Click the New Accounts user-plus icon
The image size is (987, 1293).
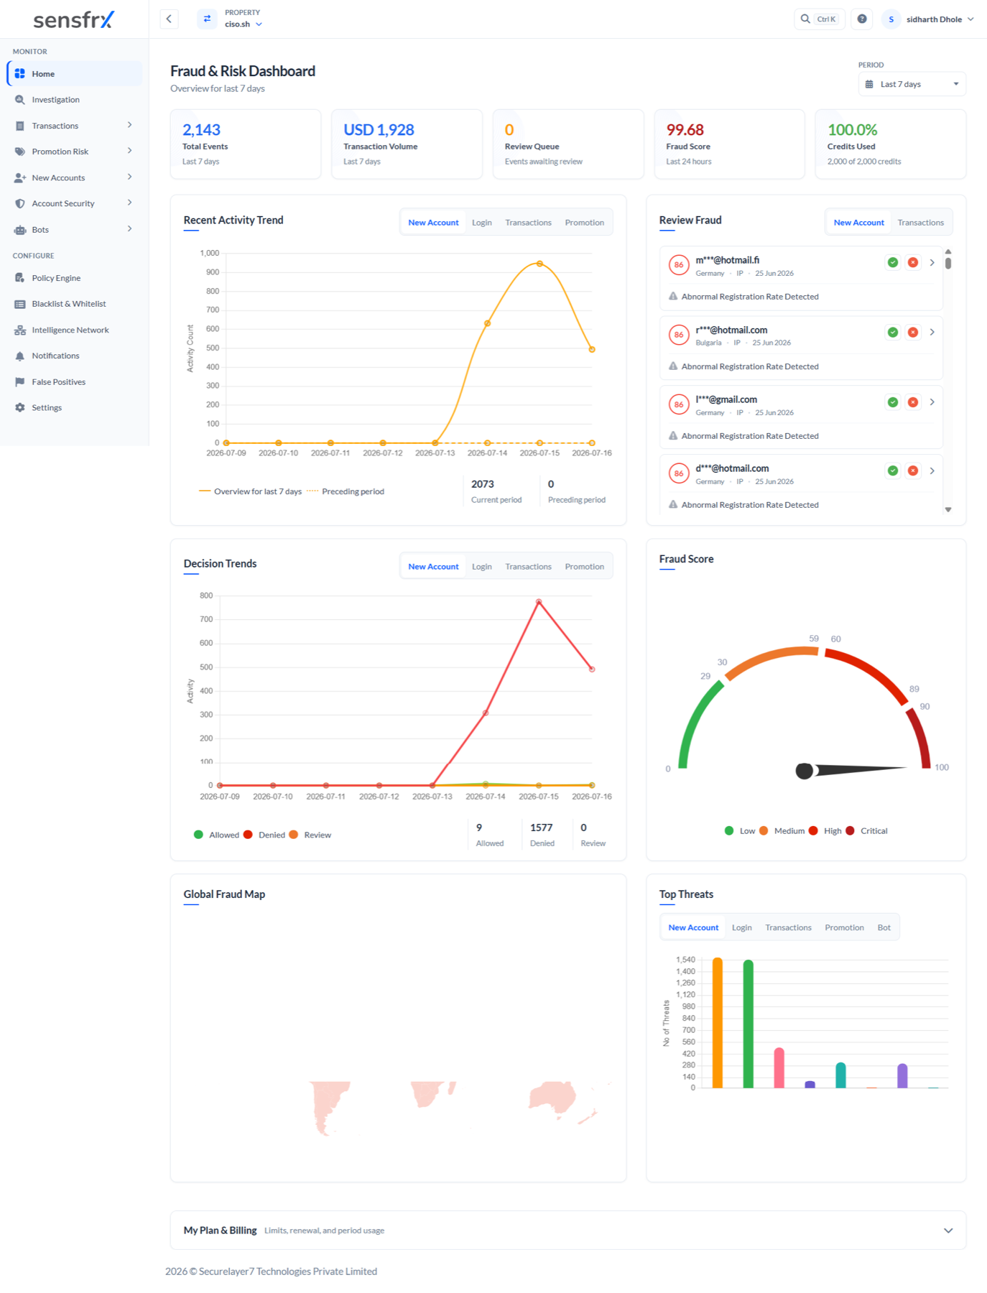(20, 177)
